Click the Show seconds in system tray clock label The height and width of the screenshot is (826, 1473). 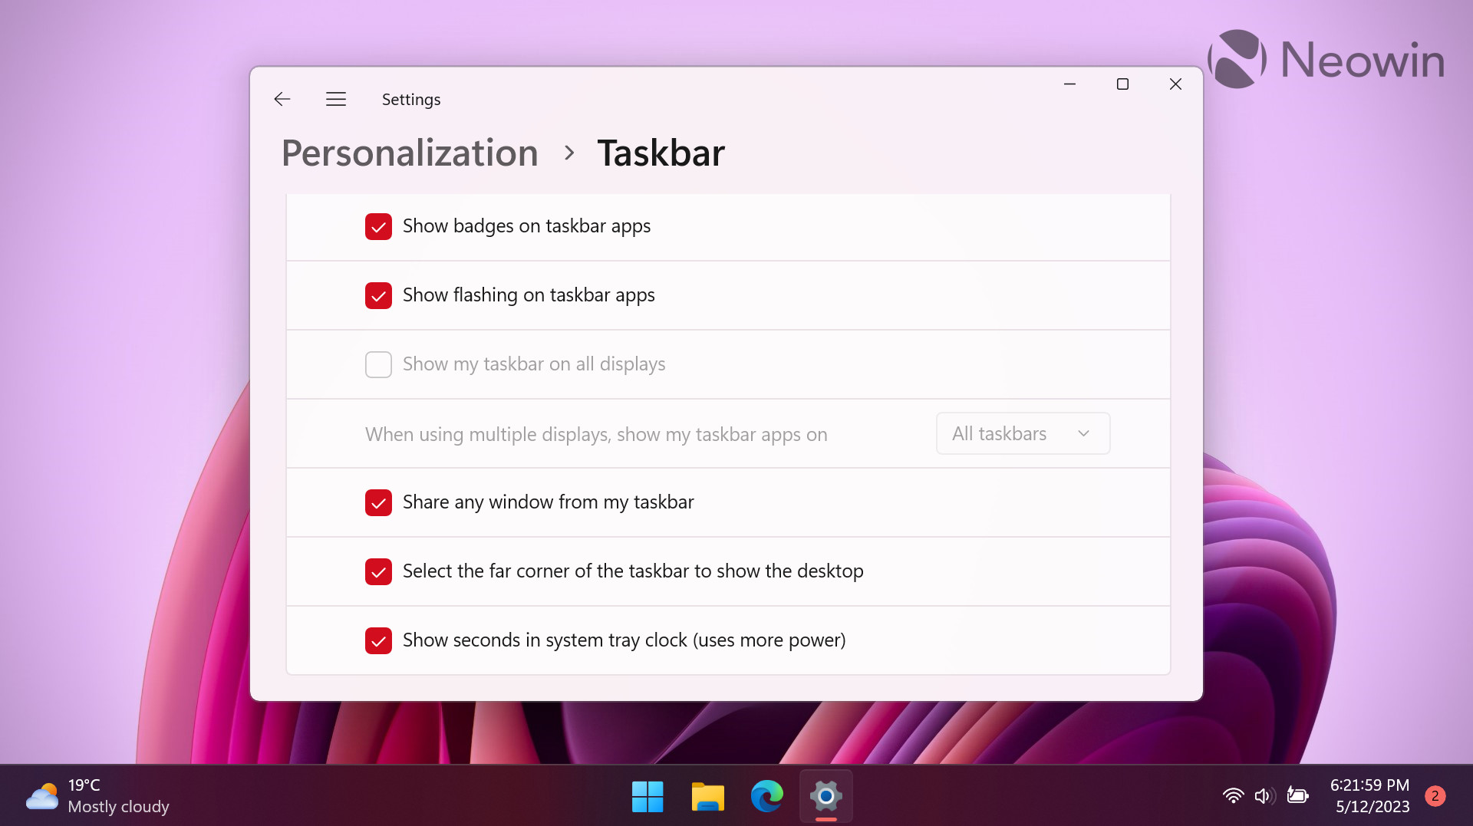624,640
